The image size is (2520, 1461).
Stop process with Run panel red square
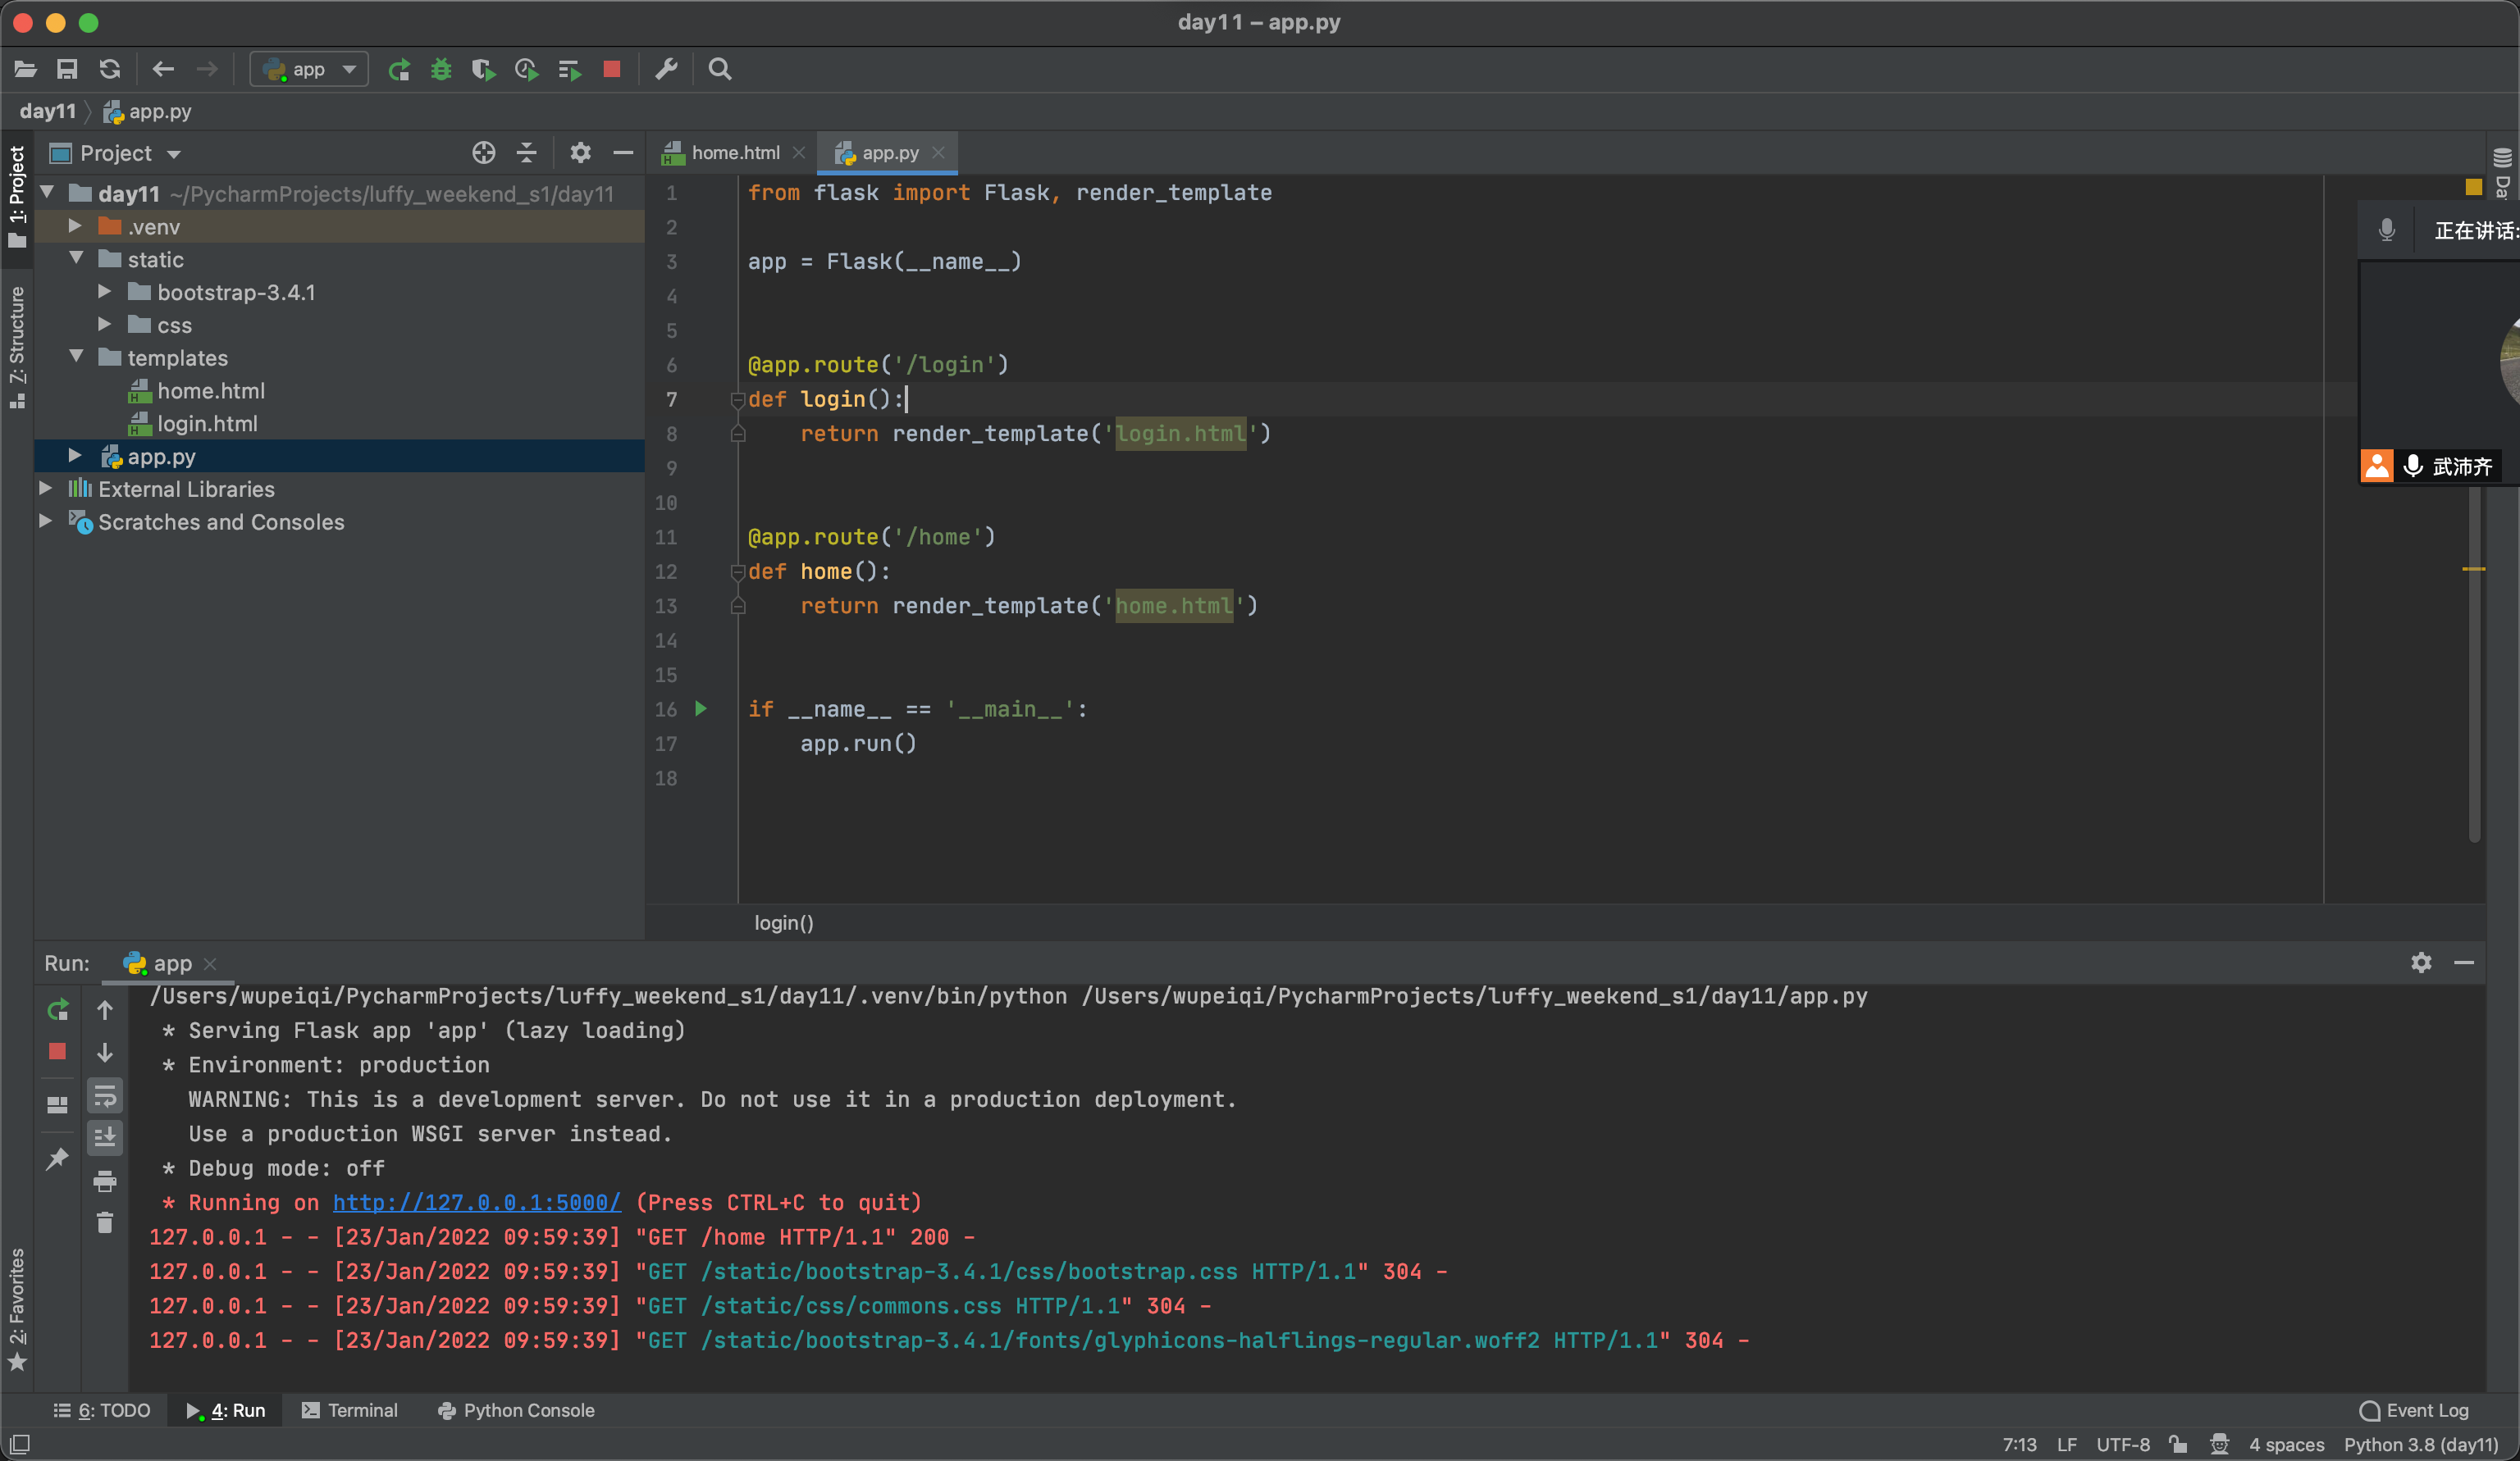(58, 1051)
